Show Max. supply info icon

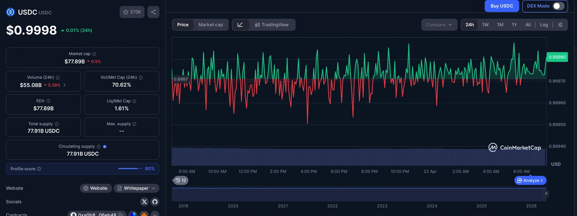pyautogui.click(x=134, y=124)
